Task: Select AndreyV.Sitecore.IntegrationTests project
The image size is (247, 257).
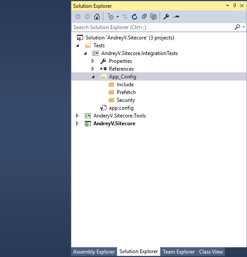Action: [139, 53]
